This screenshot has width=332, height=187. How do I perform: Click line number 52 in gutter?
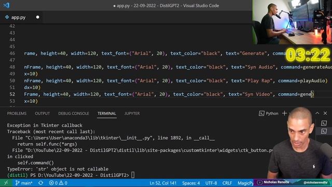click(x=12, y=94)
